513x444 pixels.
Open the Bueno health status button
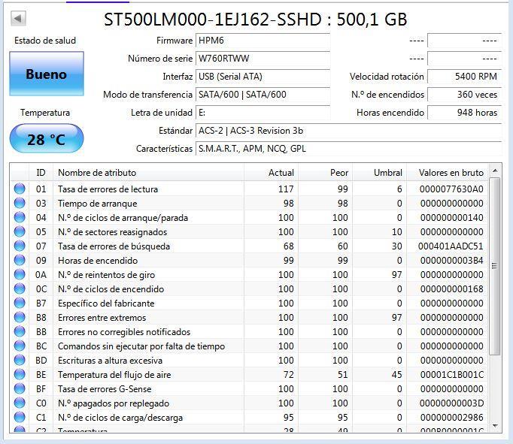coord(47,74)
